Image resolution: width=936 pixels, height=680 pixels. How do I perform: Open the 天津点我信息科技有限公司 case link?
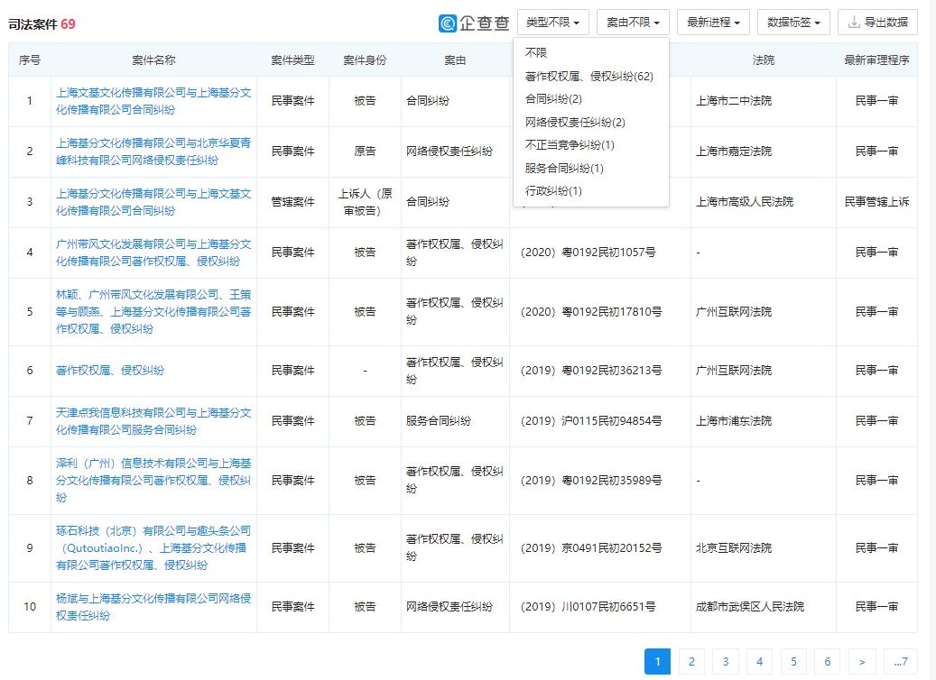153,421
